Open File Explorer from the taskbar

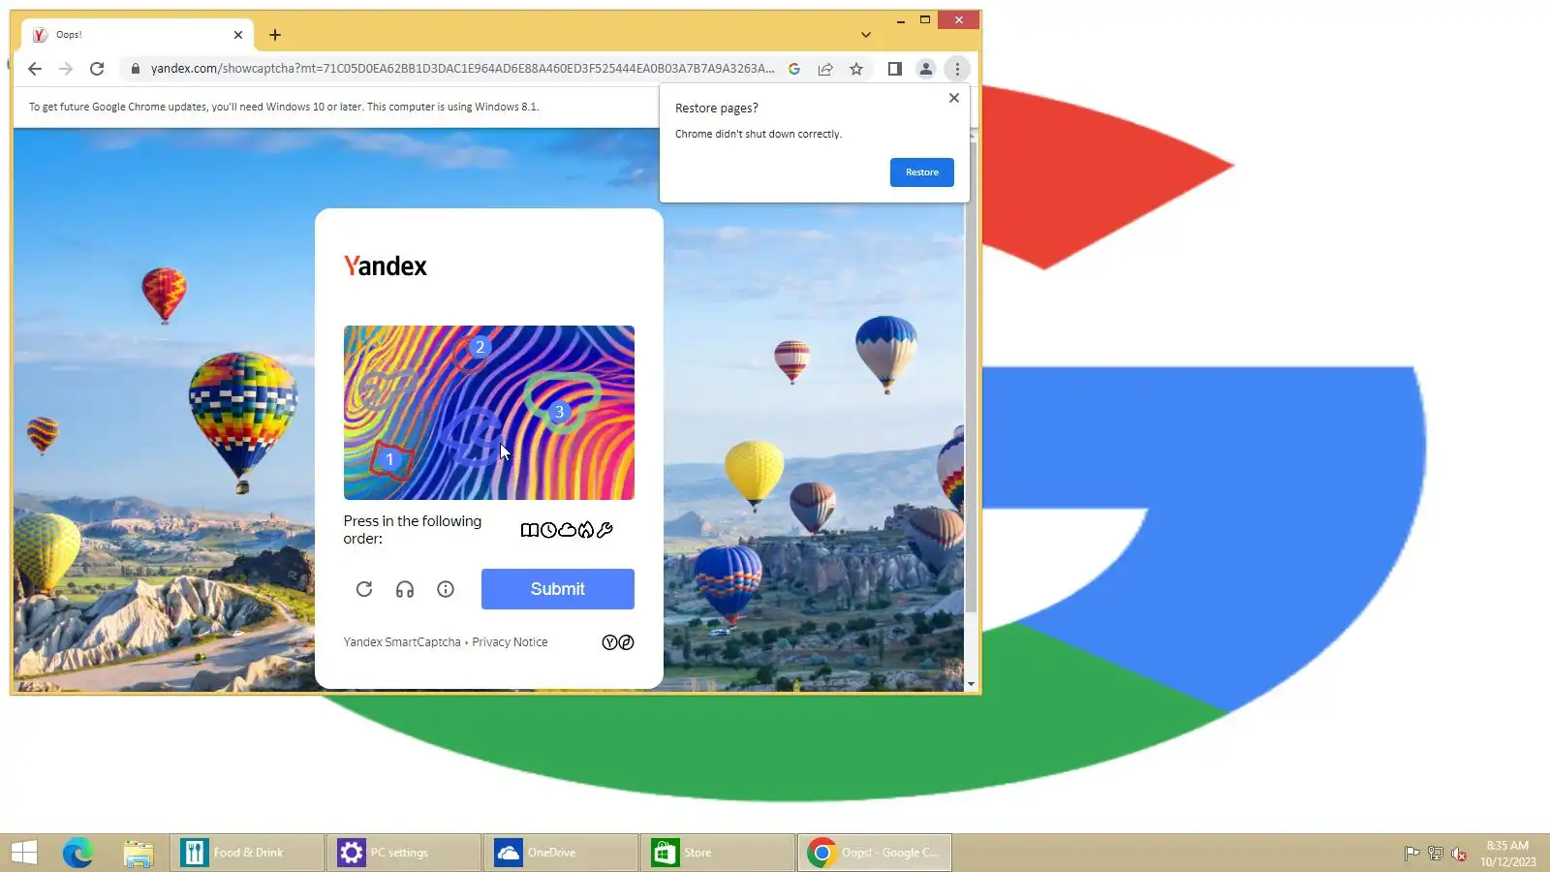click(139, 853)
